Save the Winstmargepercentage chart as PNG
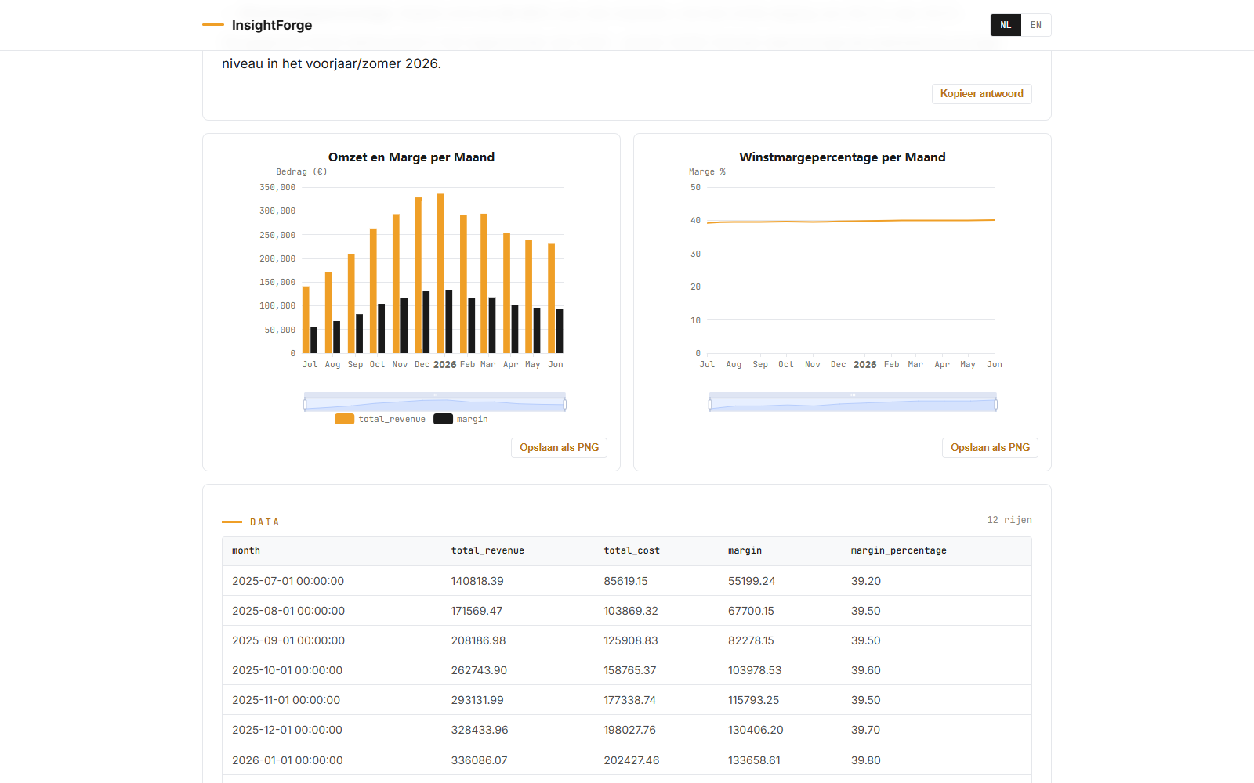Viewport: 1254px width, 783px height. [x=991, y=448]
